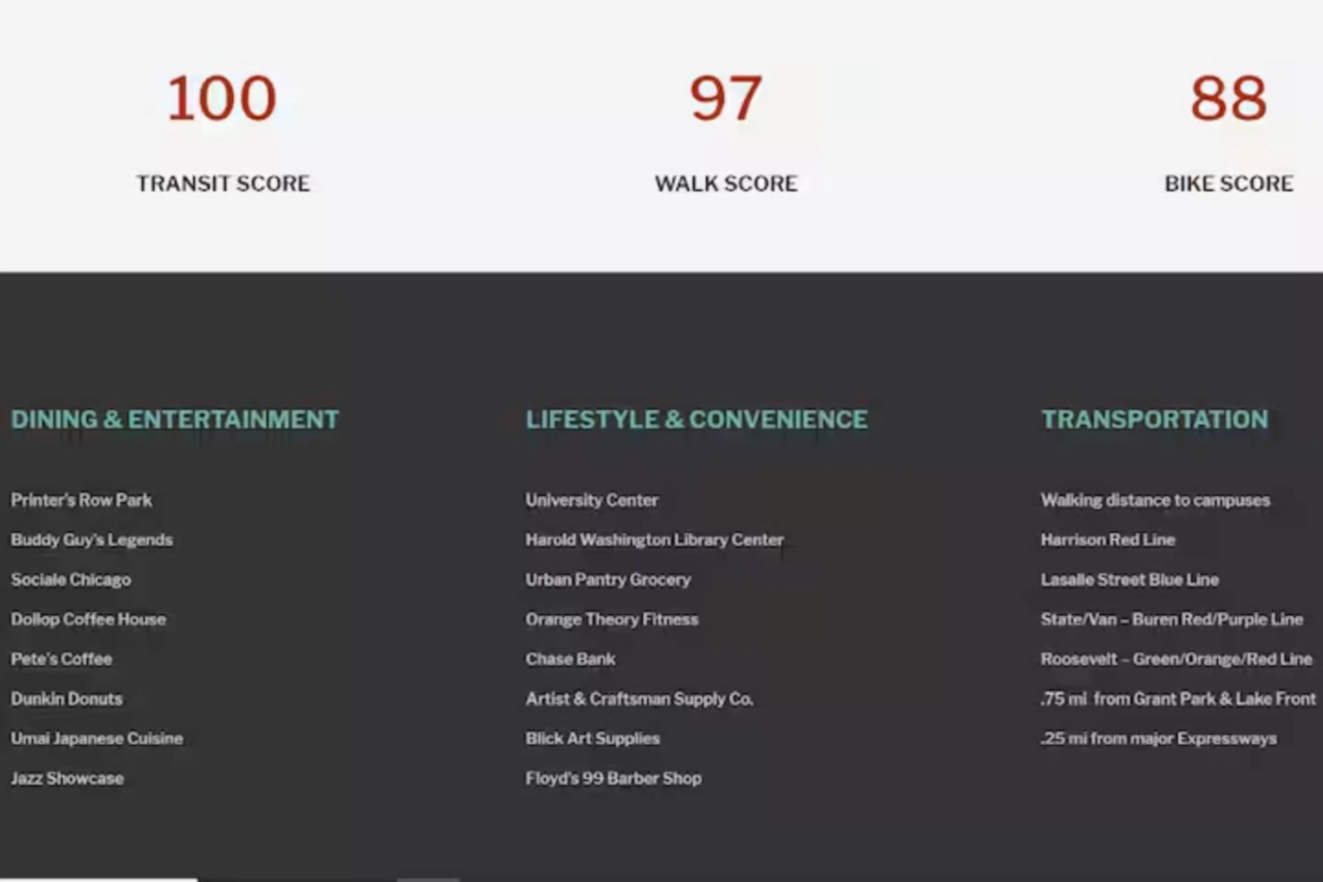1323x882 pixels.
Task: Click Urban Pantry Grocery item
Action: tap(608, 580)
